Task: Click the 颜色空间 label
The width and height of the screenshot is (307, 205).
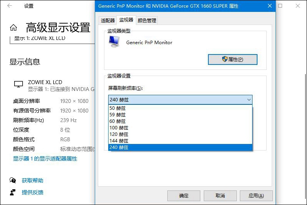Action: tap(24, 149)
